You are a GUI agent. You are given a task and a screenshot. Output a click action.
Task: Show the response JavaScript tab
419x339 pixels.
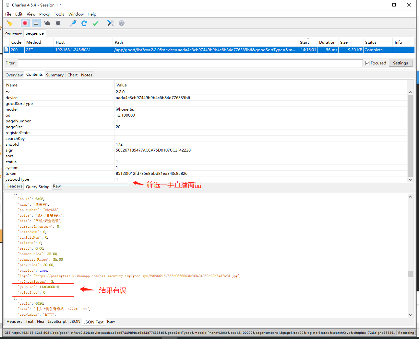tap(57, 322)
